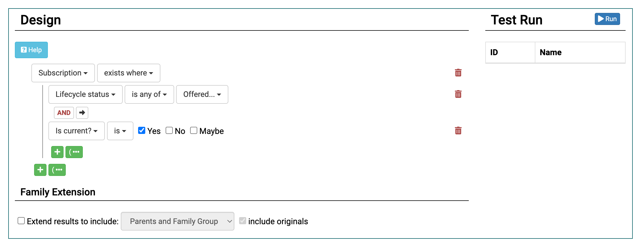Open the Subscription dropdown
The image size is (641, 247).
[63, 73]
